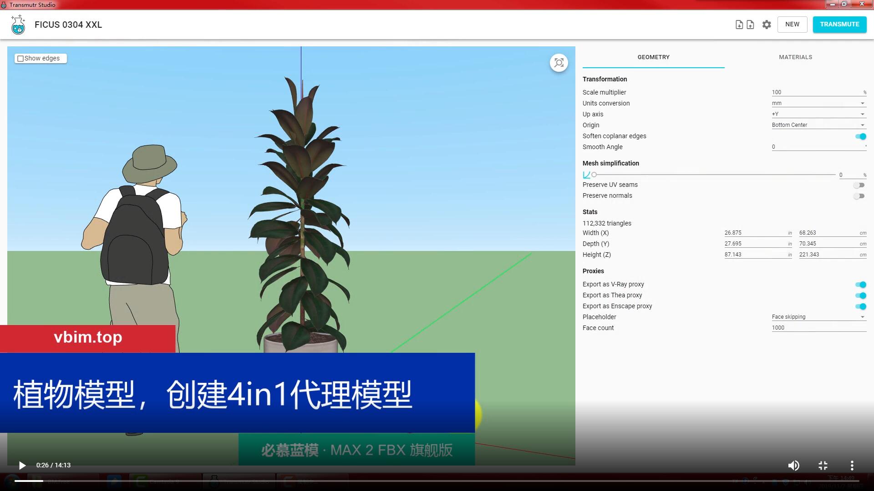Exit fullscreen via the collapse icon
874x491 pixels.
[823, 465]
